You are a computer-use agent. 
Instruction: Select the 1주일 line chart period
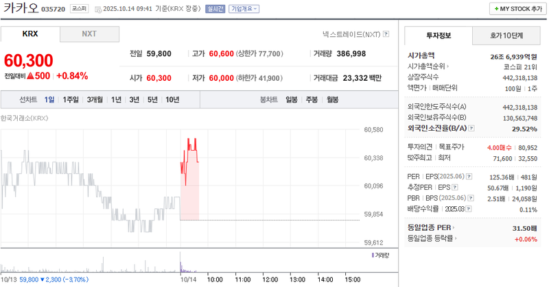(x=71, y=100)
